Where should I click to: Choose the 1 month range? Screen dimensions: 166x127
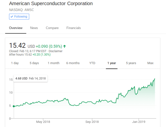pos(53,63)
